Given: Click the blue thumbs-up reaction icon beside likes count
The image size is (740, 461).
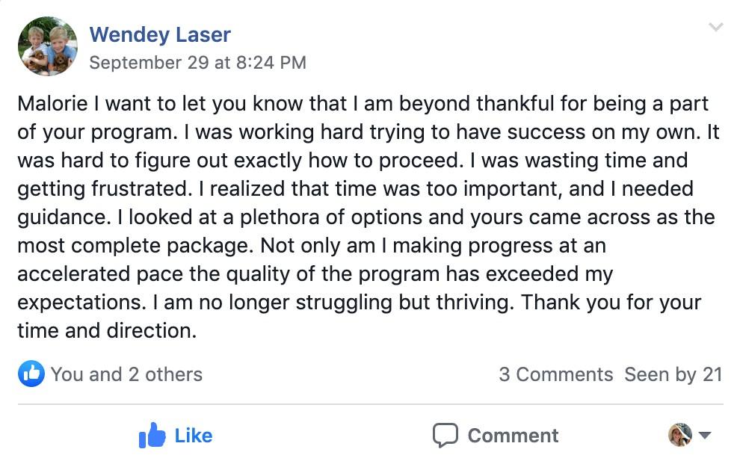Looking at the screenshot, I should (31, 374).
